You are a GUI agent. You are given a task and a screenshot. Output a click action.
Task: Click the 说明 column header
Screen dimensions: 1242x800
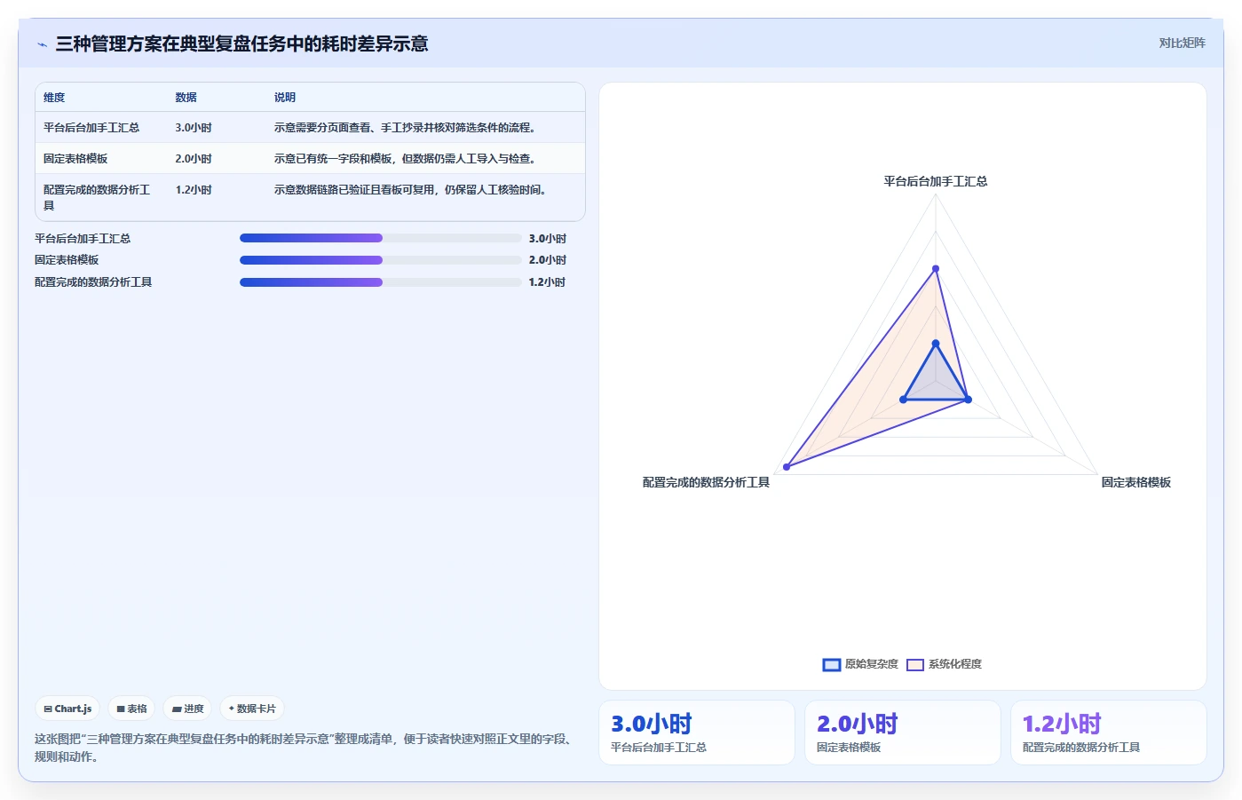tap(285, 98)
